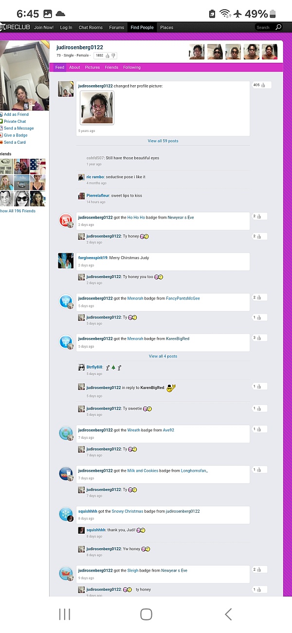Click the search magnifier icon in the navbar
The image size is (292, 633).
[x=278, y=27]
